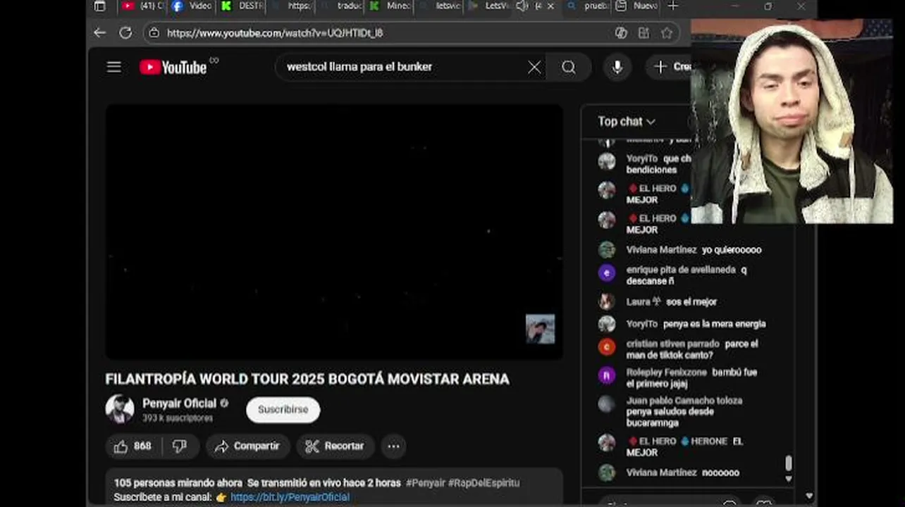The image size is (905, 507).
Task: Clear the search box with the X
Action: (534, 67)
